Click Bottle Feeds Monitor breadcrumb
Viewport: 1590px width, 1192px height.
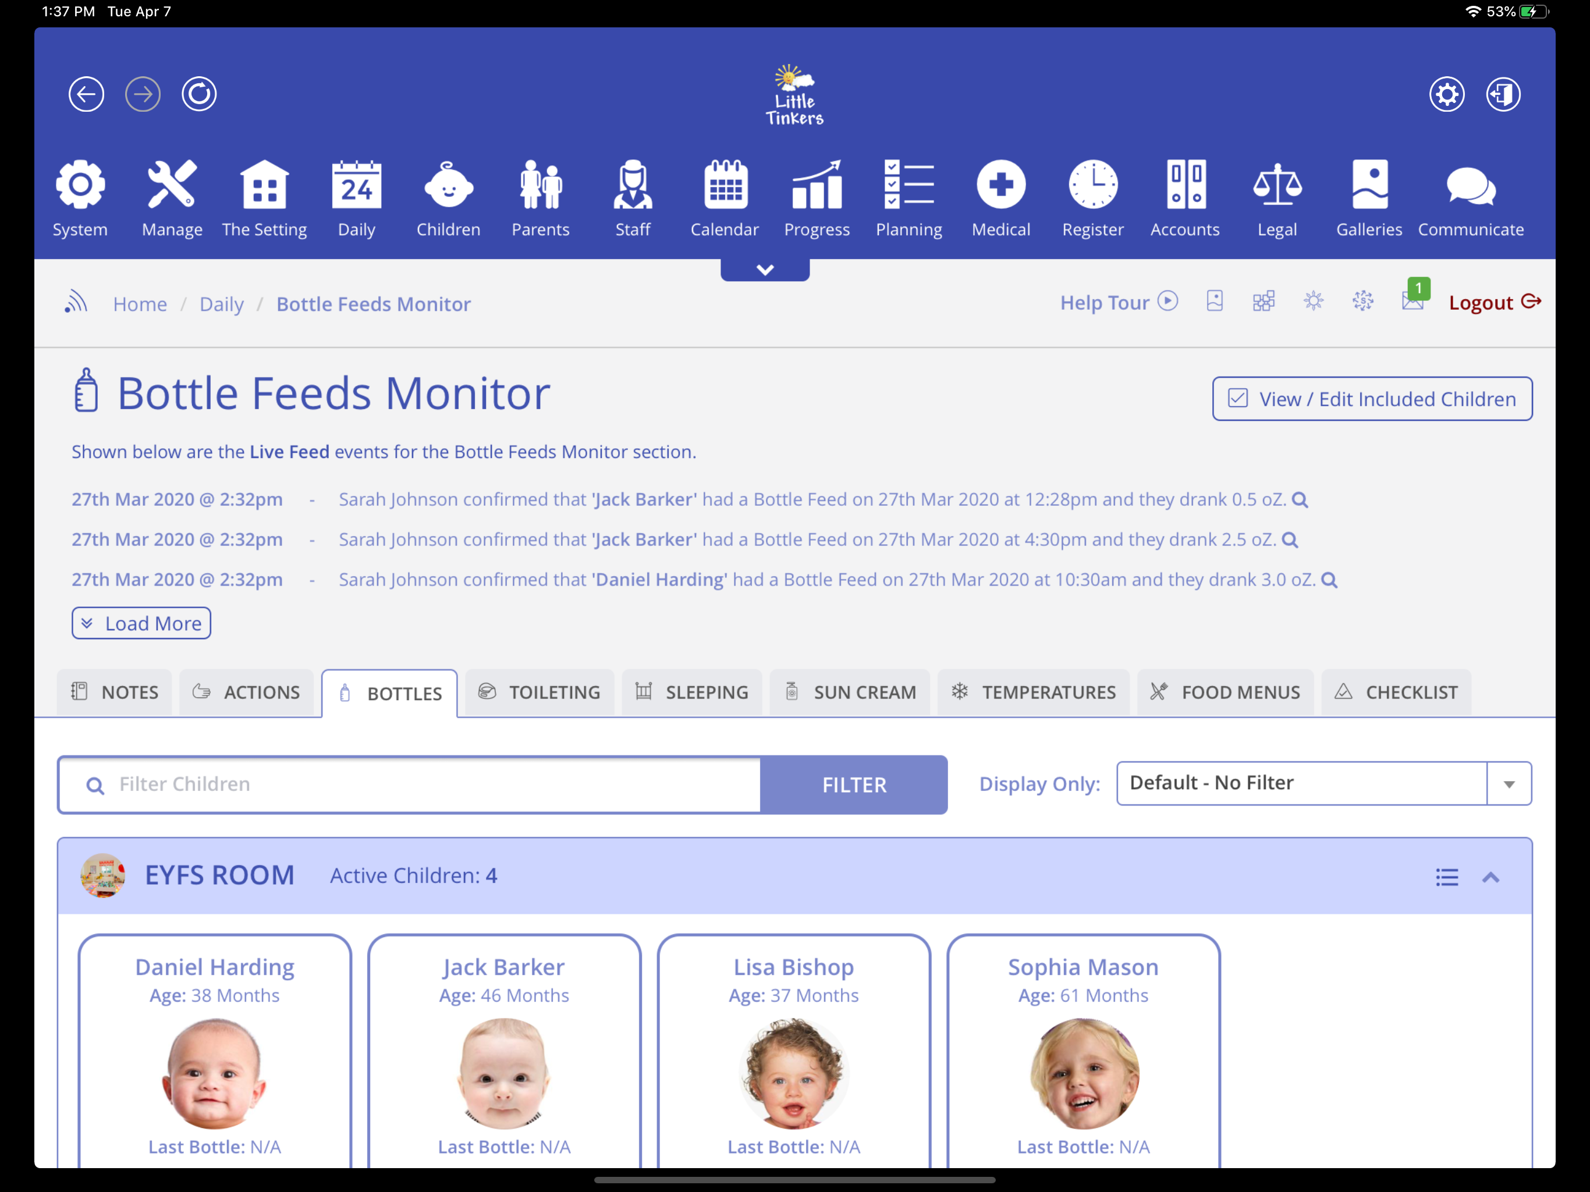(x=374, y=304)
